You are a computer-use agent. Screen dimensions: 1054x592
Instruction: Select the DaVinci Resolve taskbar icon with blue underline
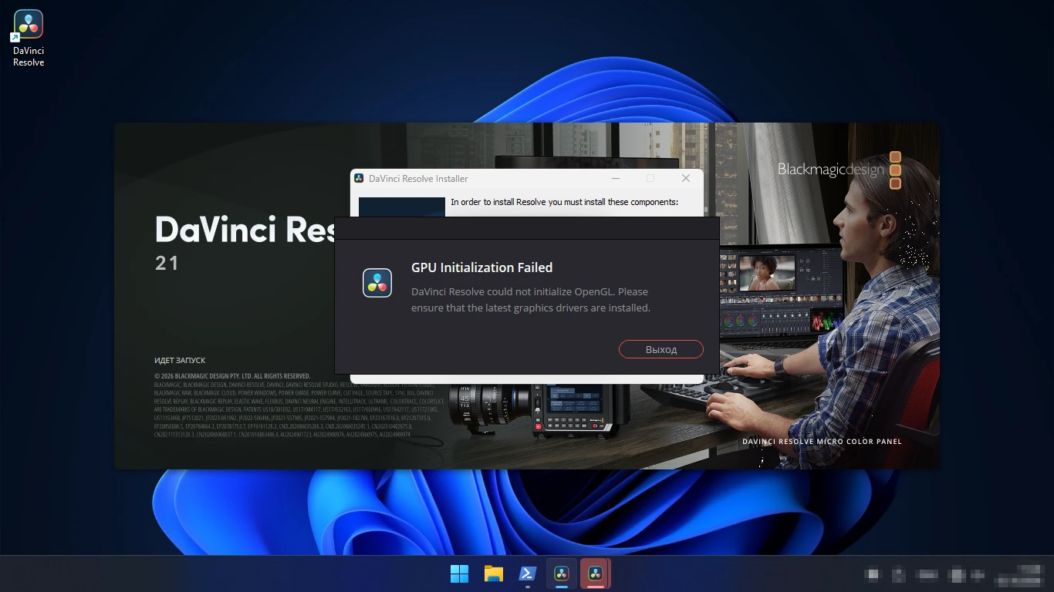[x=561, y=573]
